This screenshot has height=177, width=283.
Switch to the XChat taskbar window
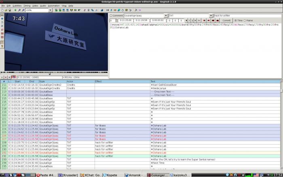coord(91,175)
